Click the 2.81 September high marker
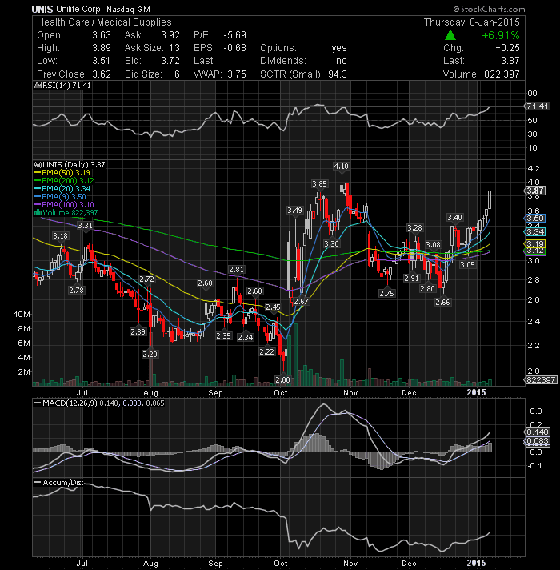 pyautogui.click(x=236, y=270)
